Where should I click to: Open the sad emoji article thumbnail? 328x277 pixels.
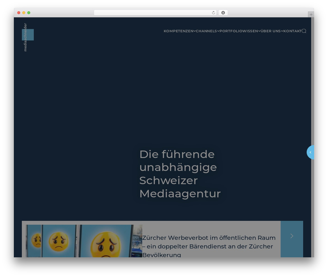[x=84, y=241]
